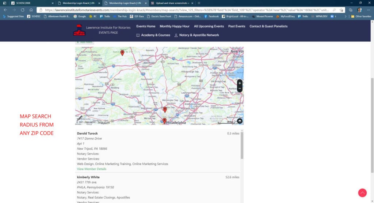The image size is (374, 203).
Task: Zoom out on the map
Action: [240, 89]
